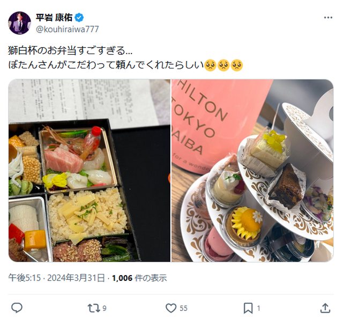Open the 平岩 康佑 profile avatar
This screenshot has height=320, width=343.
(x=19, y=23)
